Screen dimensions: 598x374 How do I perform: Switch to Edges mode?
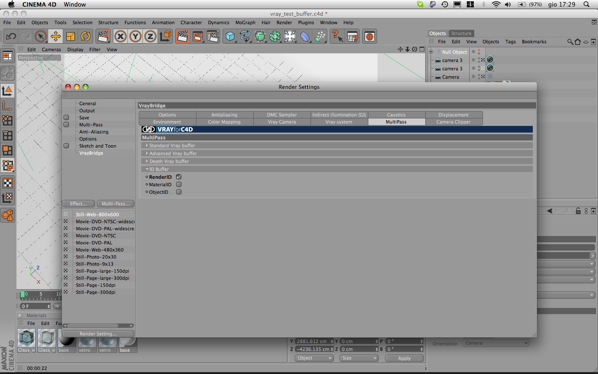[7, 135]
